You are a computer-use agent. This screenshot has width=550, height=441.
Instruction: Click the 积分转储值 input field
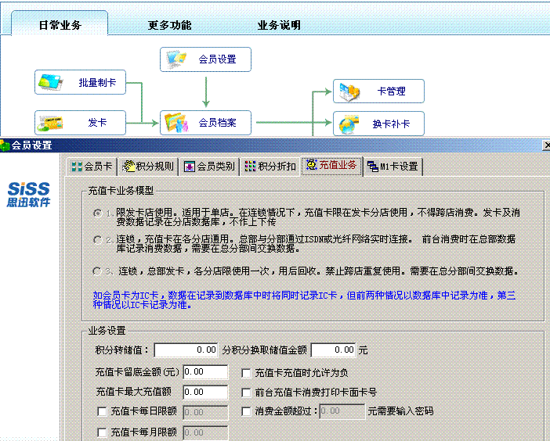[187, 350]
